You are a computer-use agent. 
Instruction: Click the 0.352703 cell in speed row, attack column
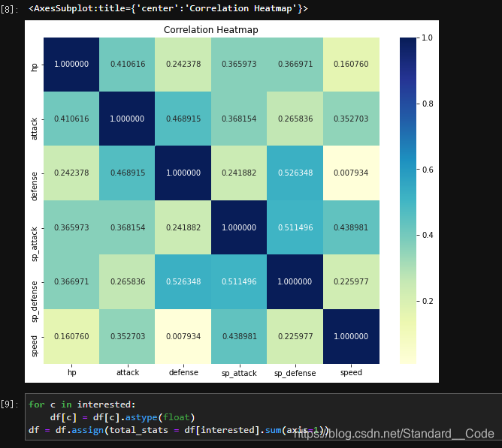coord(127,336)
